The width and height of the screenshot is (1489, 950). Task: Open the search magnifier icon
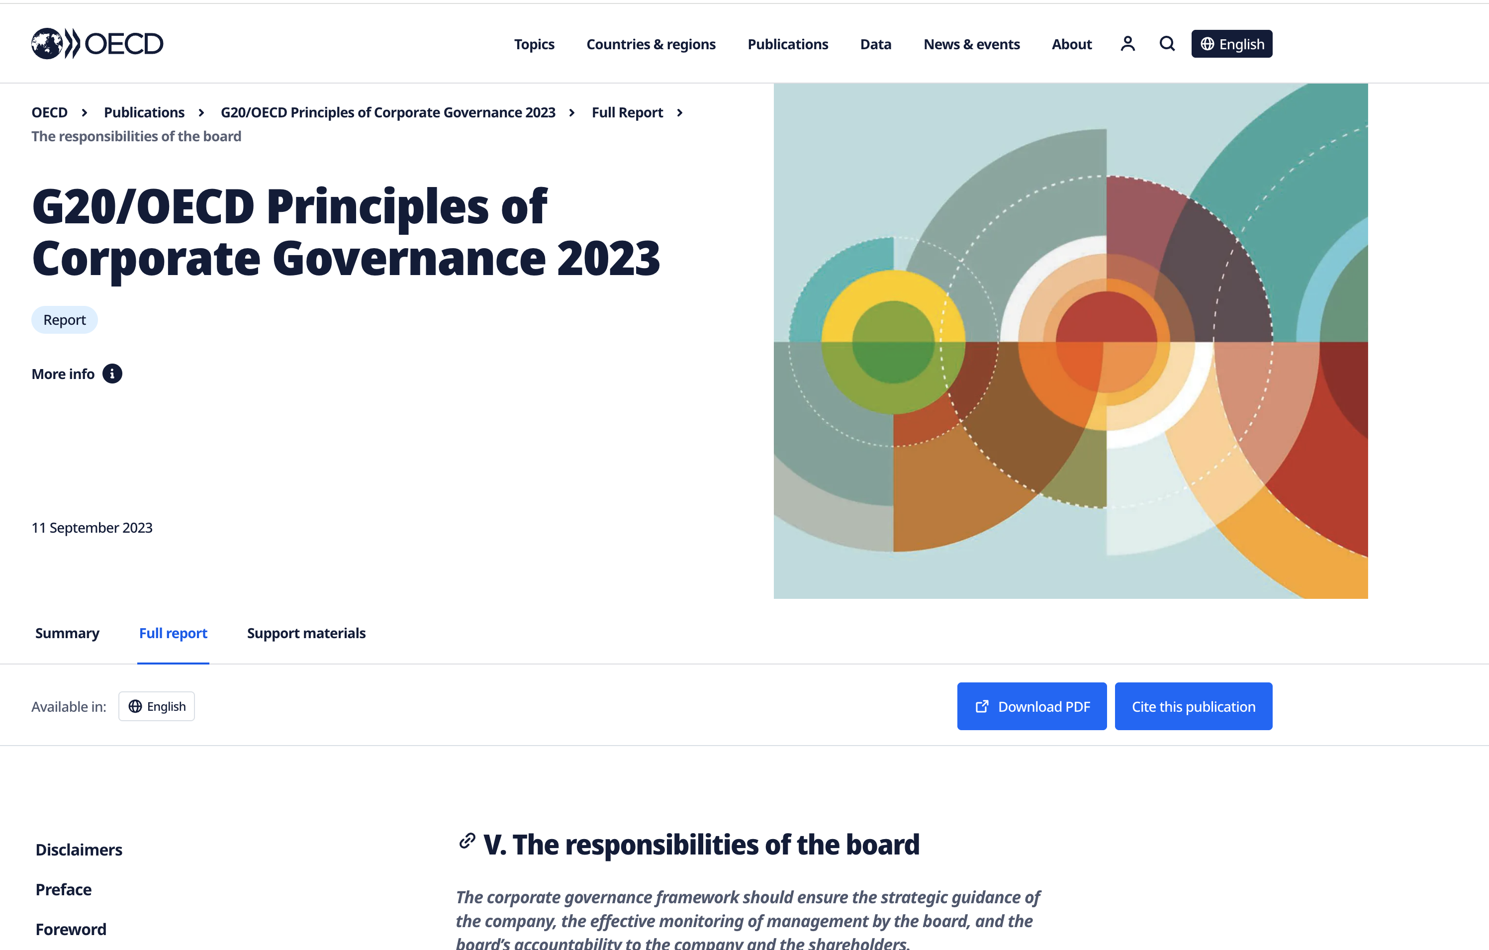point(1167,44)
